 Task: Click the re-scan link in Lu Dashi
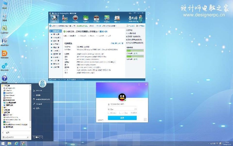pos(103,31)
